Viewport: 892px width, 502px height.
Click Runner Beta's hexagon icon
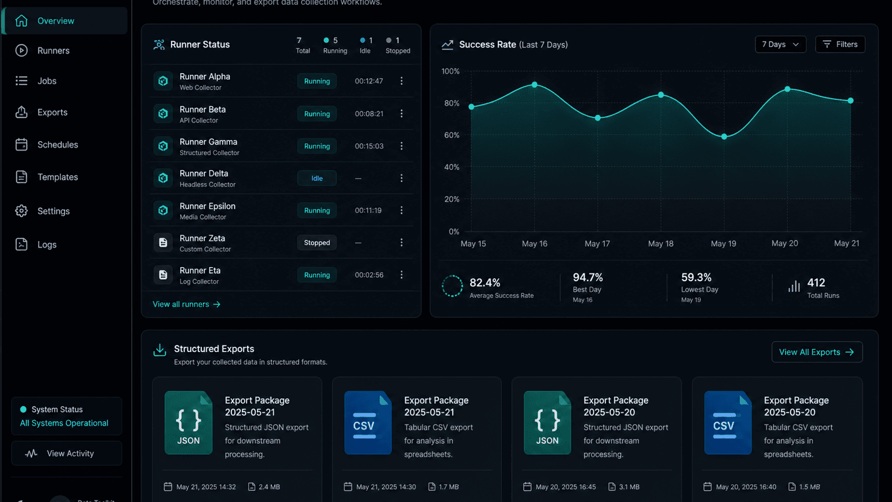pos(163,114)
